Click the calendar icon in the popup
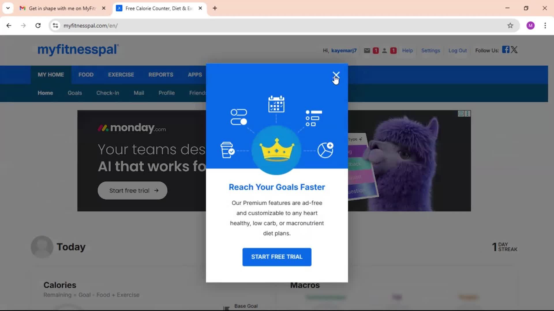This screenshot has width=554, height=311. (276, 104)
